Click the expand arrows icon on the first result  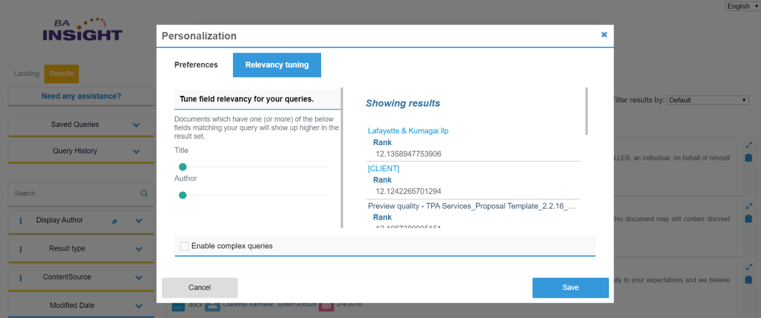pos(749,145)
